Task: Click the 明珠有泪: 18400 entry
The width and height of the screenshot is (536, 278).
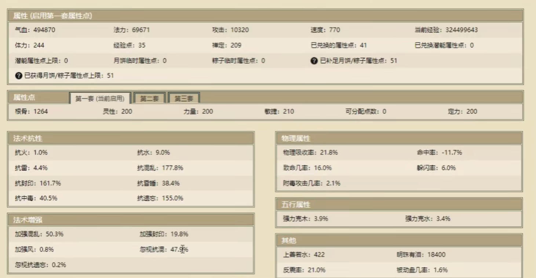Action: (421, 255)
